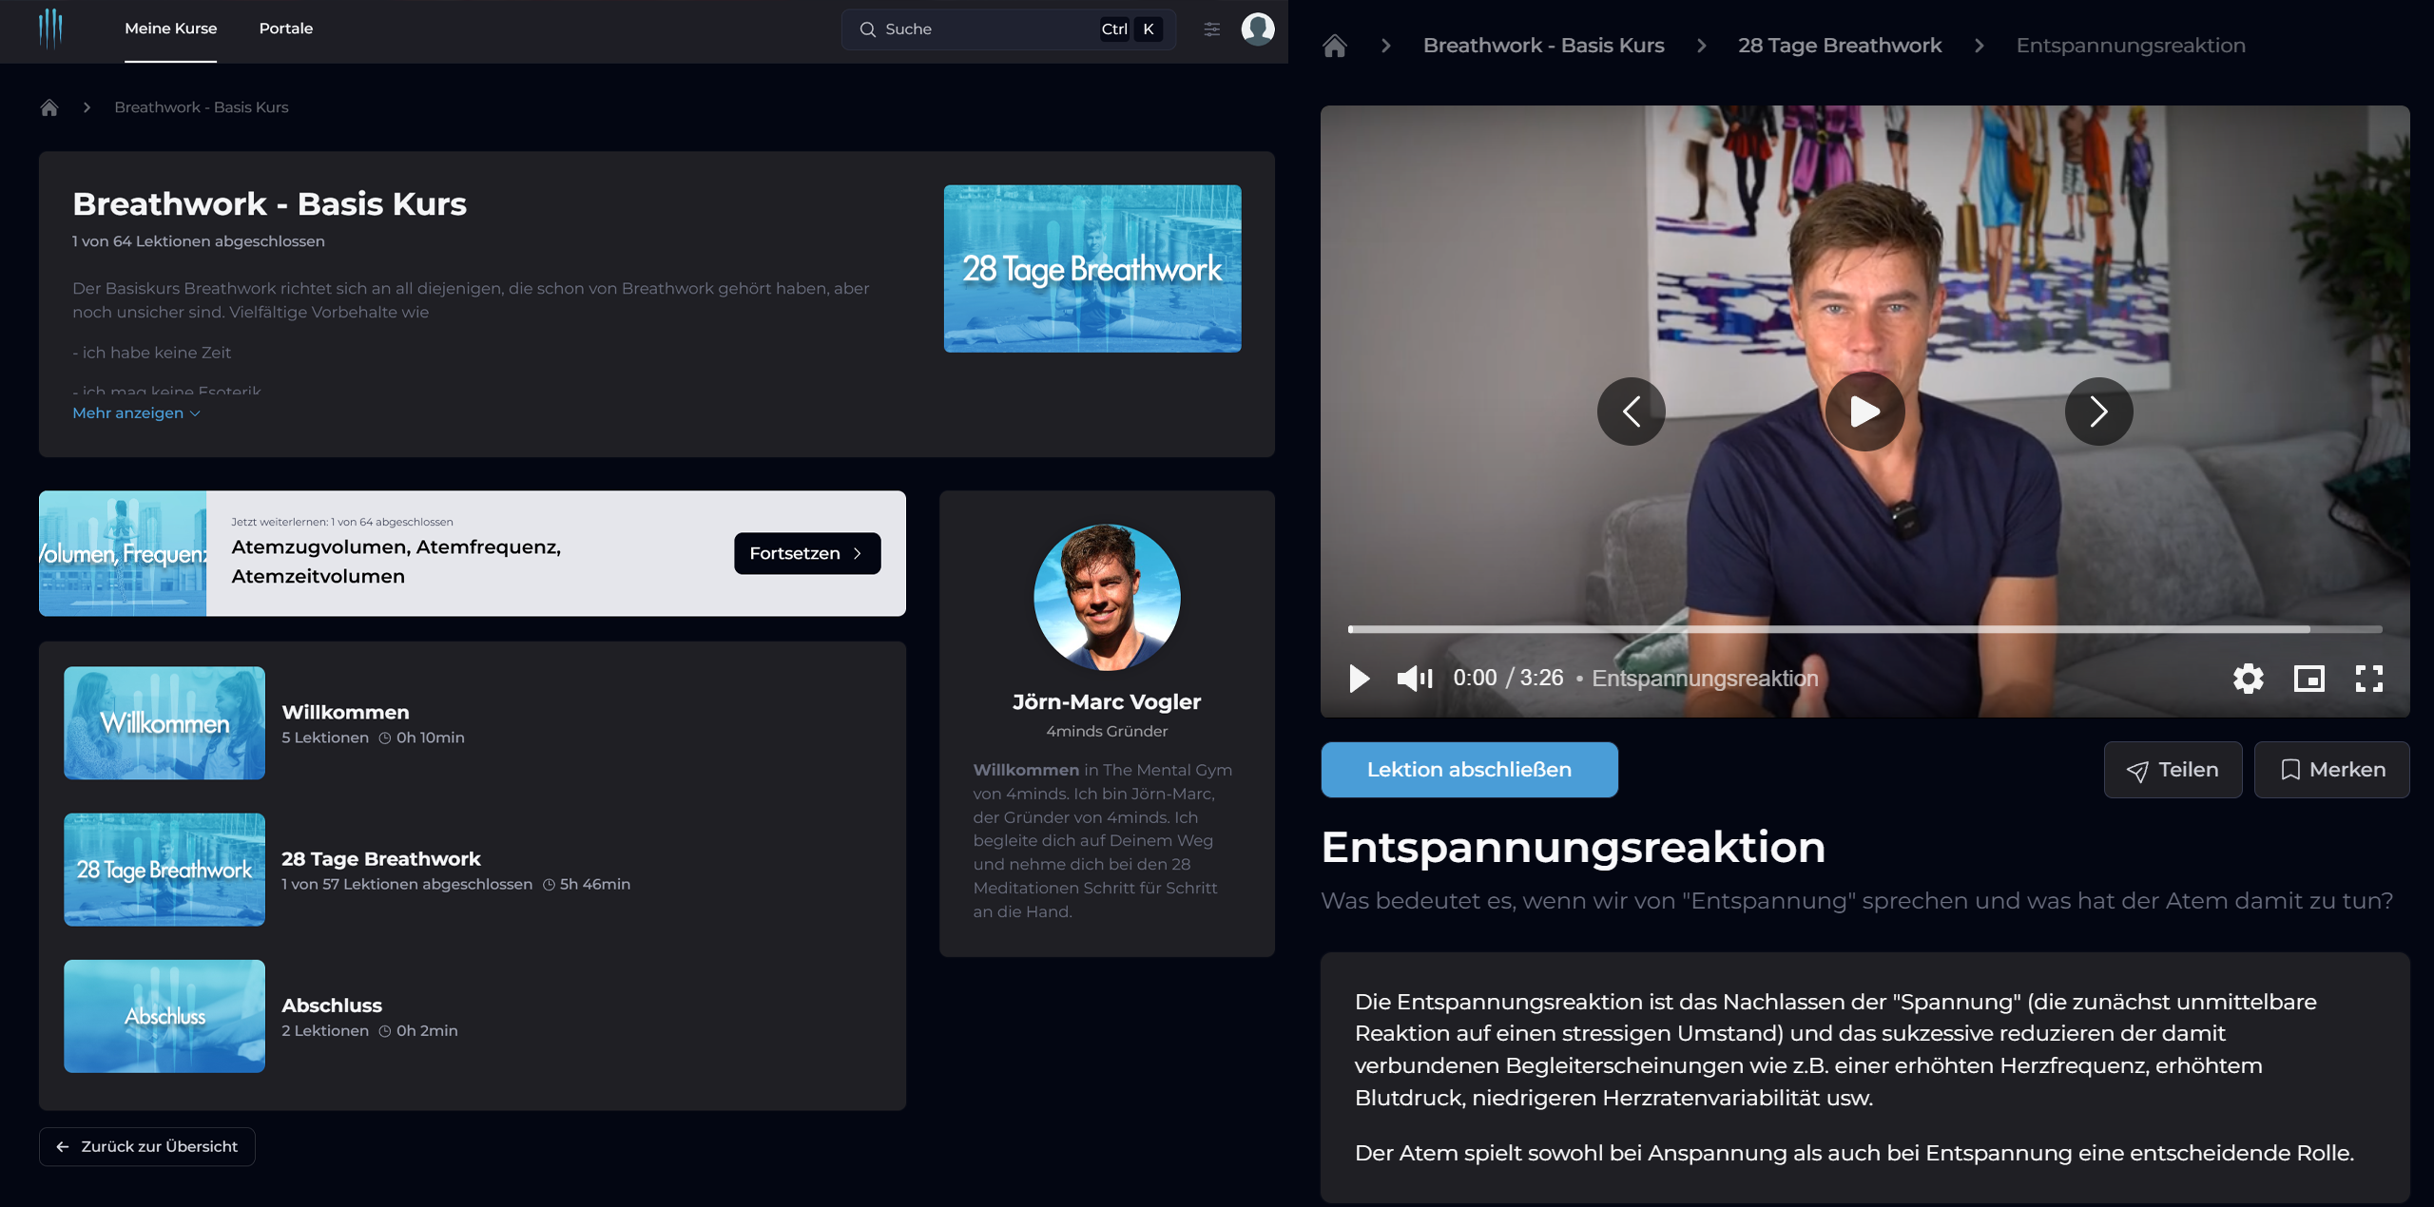Bookmark the lesson with Merken
This screenshot has width=2434, height=1207.
(2331, 770)
